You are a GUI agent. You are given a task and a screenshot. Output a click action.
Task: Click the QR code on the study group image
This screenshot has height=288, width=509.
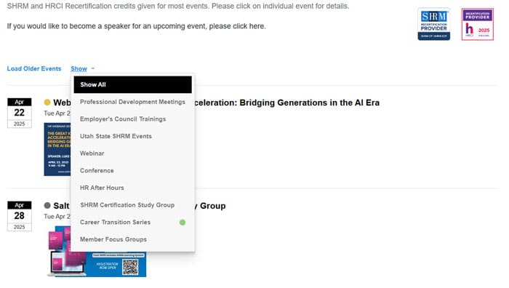coord(130,267)
